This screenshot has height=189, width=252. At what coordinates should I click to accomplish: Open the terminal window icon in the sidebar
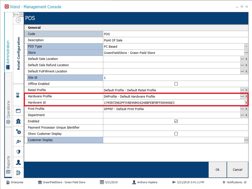tap(18, 111)
